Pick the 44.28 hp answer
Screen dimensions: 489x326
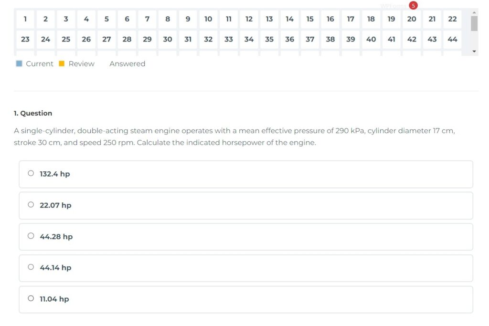point(31,236)
